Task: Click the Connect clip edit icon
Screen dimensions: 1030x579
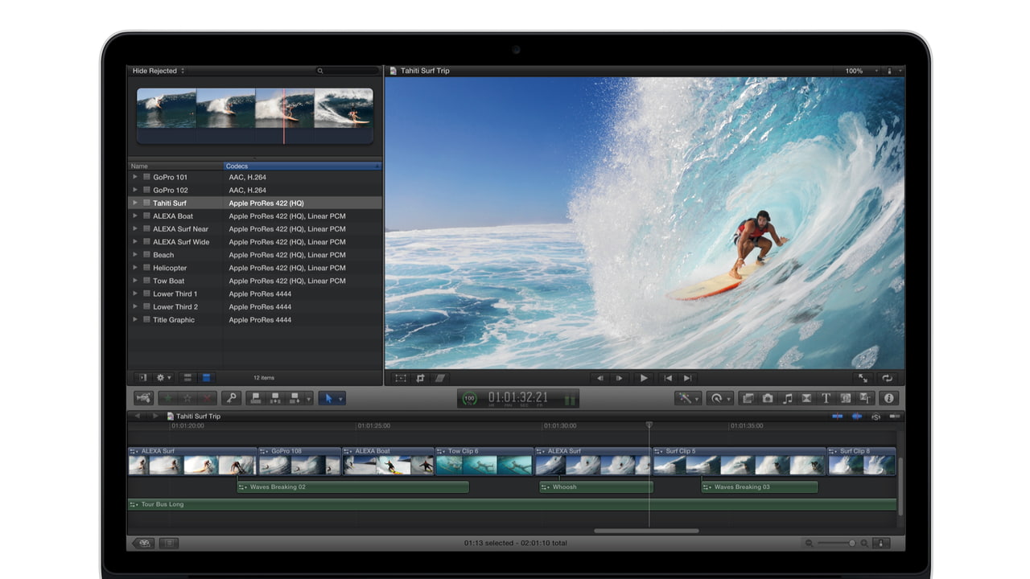Action: coord(256,398)
